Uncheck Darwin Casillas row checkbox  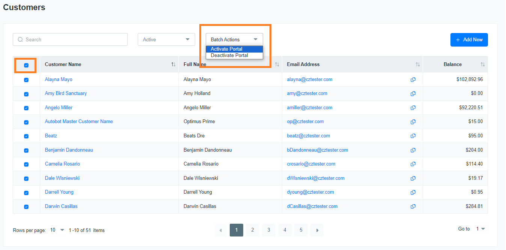26,207
